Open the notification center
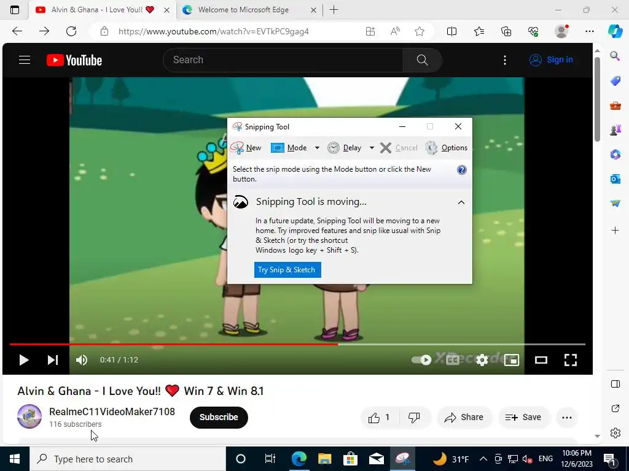The height and width of the screenshot is (471, 629). [610, 459]
